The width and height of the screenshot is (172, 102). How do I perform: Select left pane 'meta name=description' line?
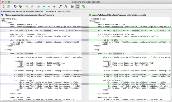point(41,27)
